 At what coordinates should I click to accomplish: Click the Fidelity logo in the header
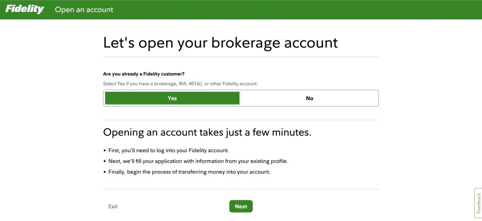[24, 9]
